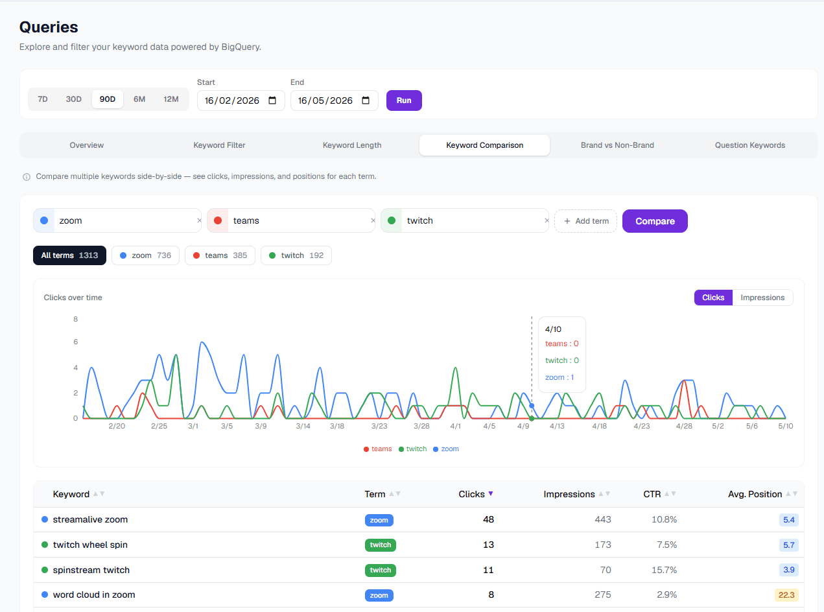Remove the zoom term with its x
824x612 pixels.
[x=199, y=220]
